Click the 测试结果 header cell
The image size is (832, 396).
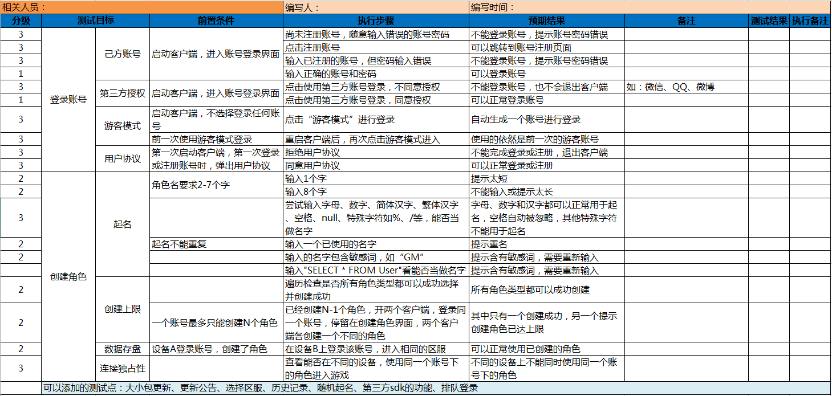pos(768,21)
